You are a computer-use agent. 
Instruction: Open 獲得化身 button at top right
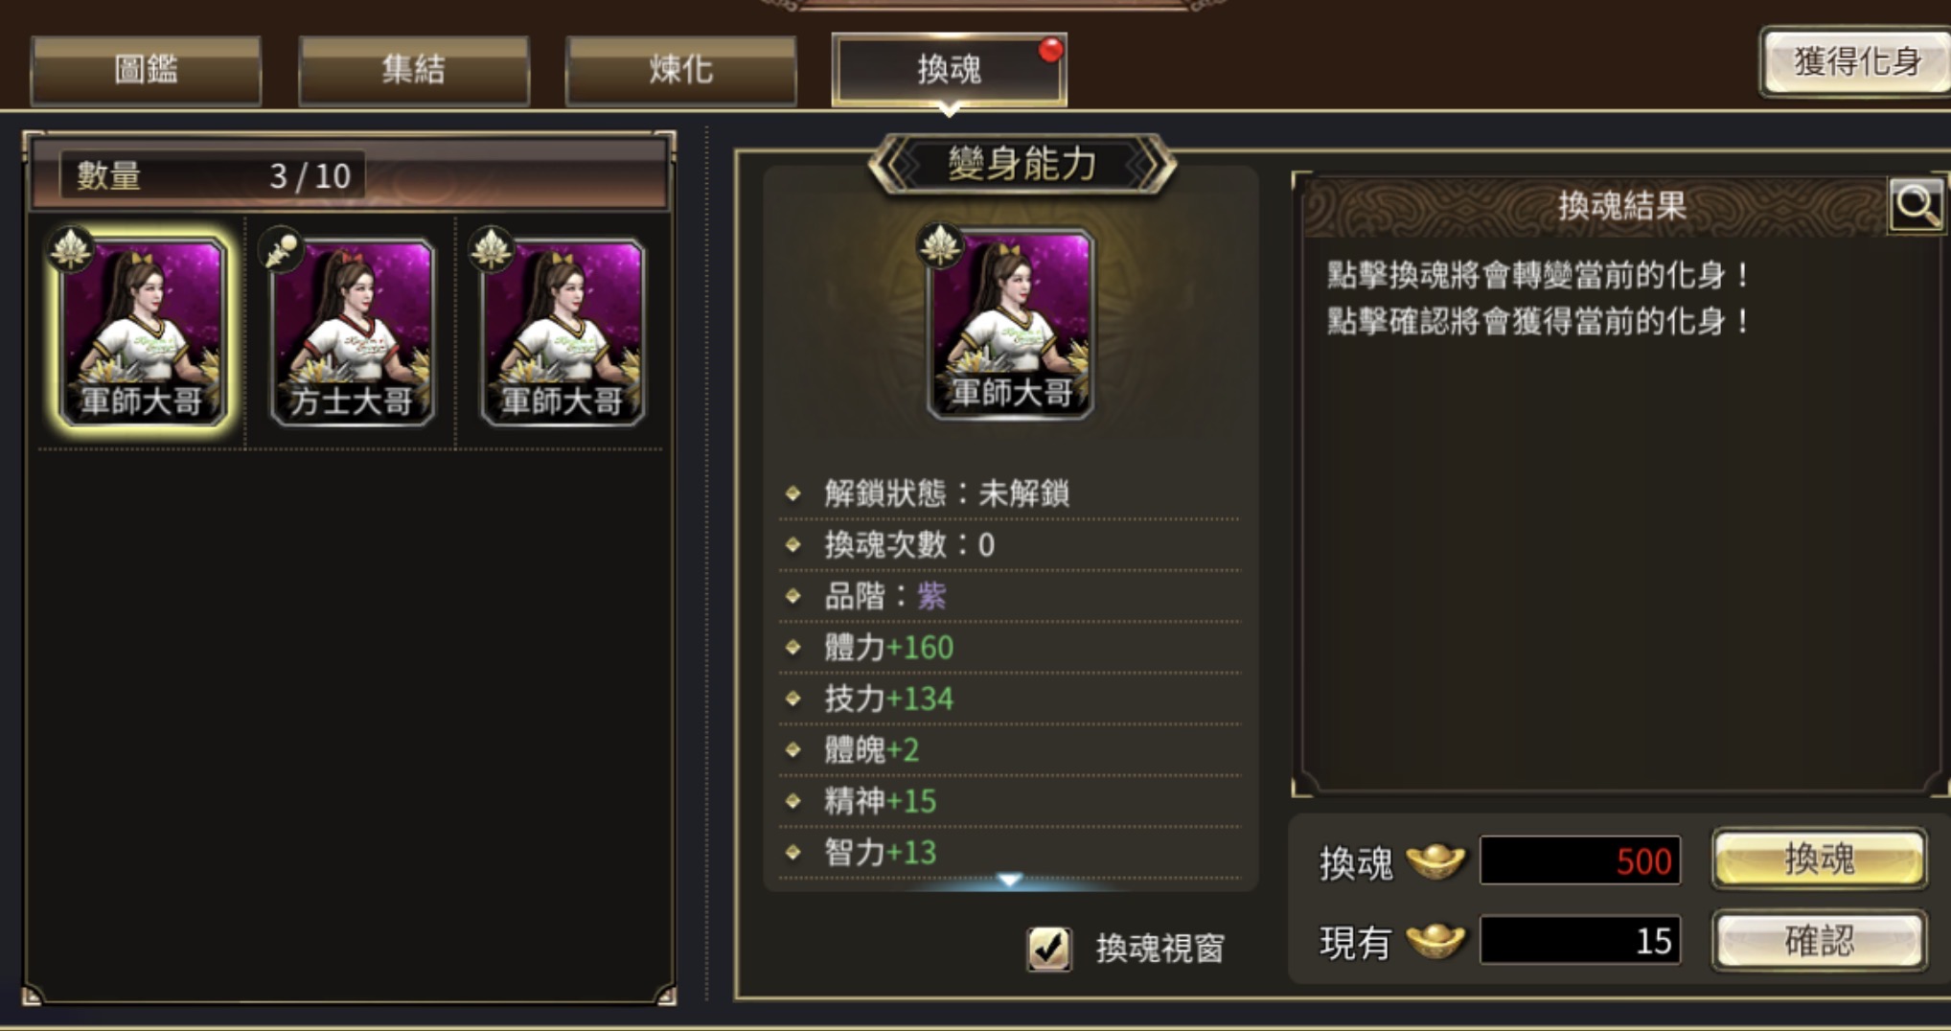(x=1856, y=61)
